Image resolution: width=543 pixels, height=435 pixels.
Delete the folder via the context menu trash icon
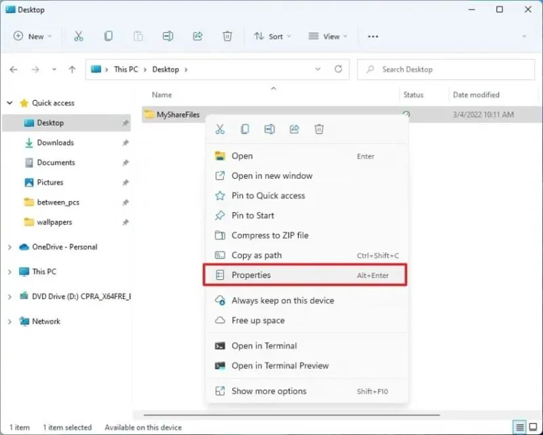(x=319, y=129)
